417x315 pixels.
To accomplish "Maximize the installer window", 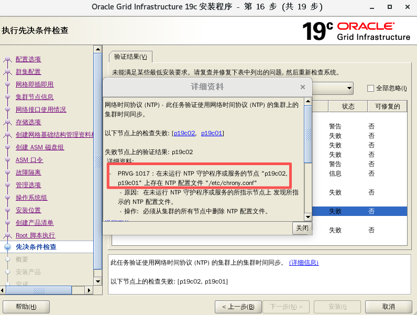I will point(389,7).
